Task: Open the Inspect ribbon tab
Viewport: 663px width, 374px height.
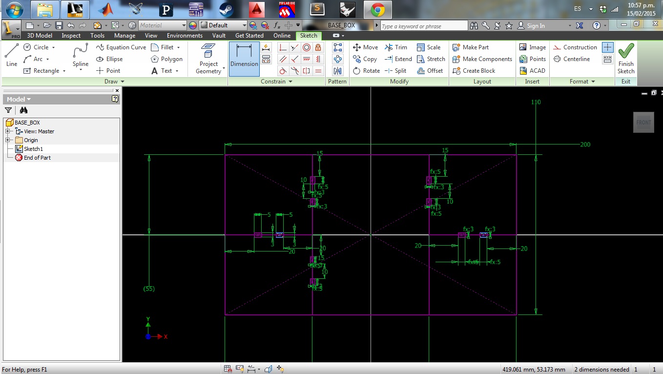Action: 71,36
